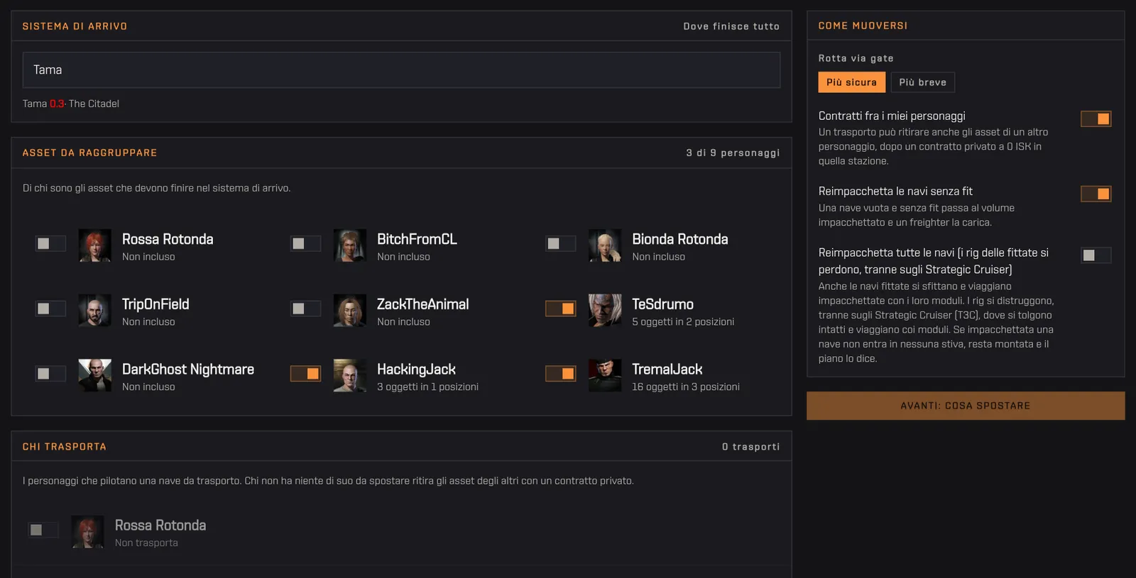The width and height of the screenshot is (1136, 578).
Task: Click DarkGhost Nightmare character portrait
Action: (94, 376)
